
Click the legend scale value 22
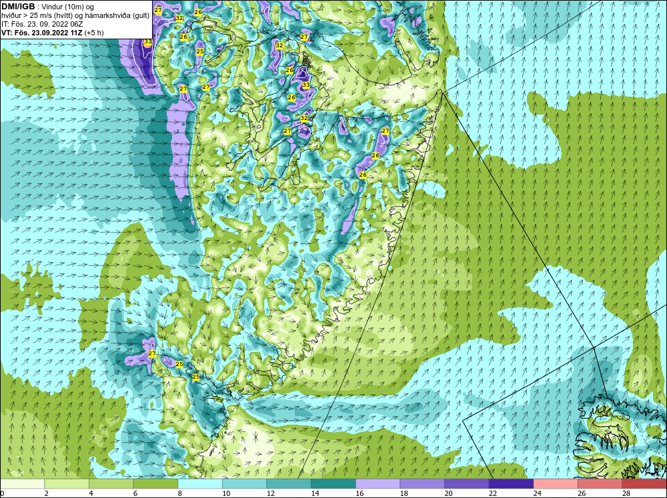tap(493, 493)
